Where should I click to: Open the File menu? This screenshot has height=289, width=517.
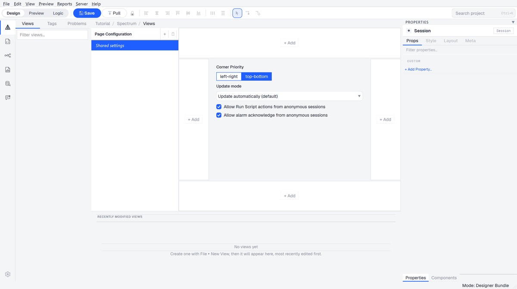tap(6, 4)
